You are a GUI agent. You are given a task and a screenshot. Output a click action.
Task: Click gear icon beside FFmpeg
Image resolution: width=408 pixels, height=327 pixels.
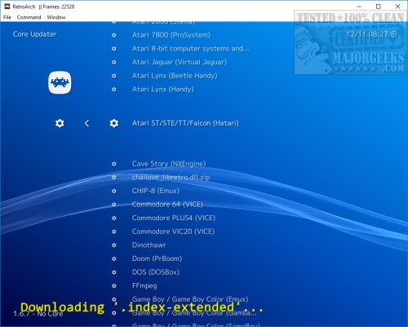[x=114, y=286]
